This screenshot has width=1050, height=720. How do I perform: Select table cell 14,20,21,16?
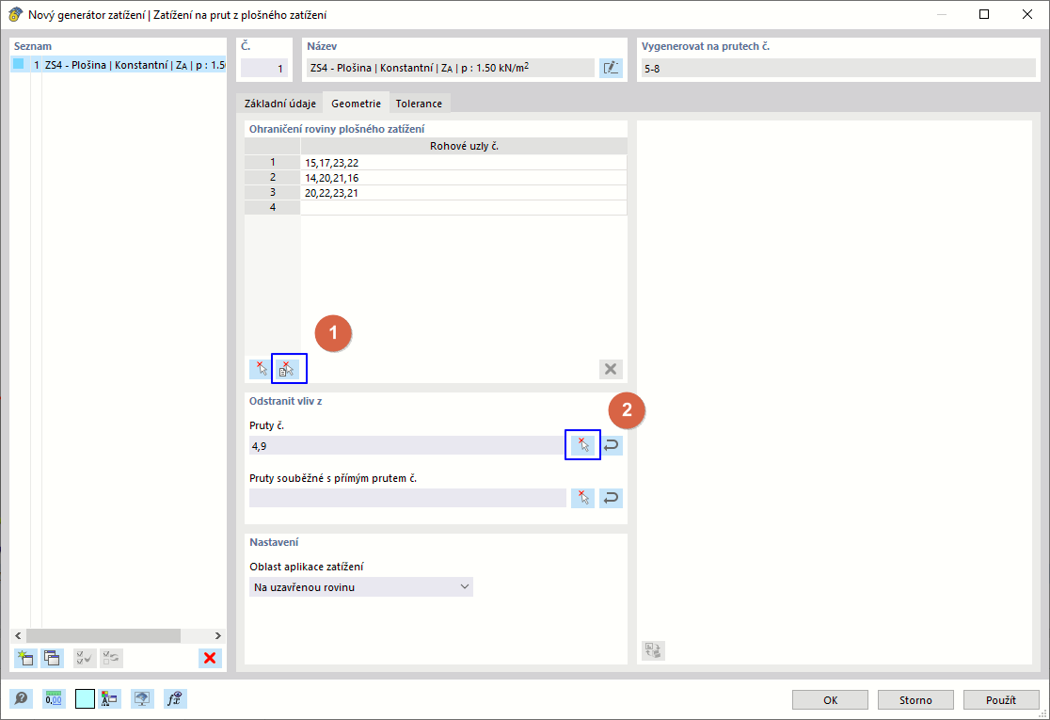[464, 178]
